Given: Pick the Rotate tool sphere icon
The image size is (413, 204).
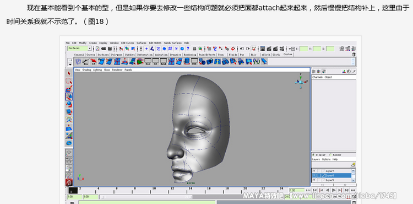Looking at the screenshot, I should point(69,104).
